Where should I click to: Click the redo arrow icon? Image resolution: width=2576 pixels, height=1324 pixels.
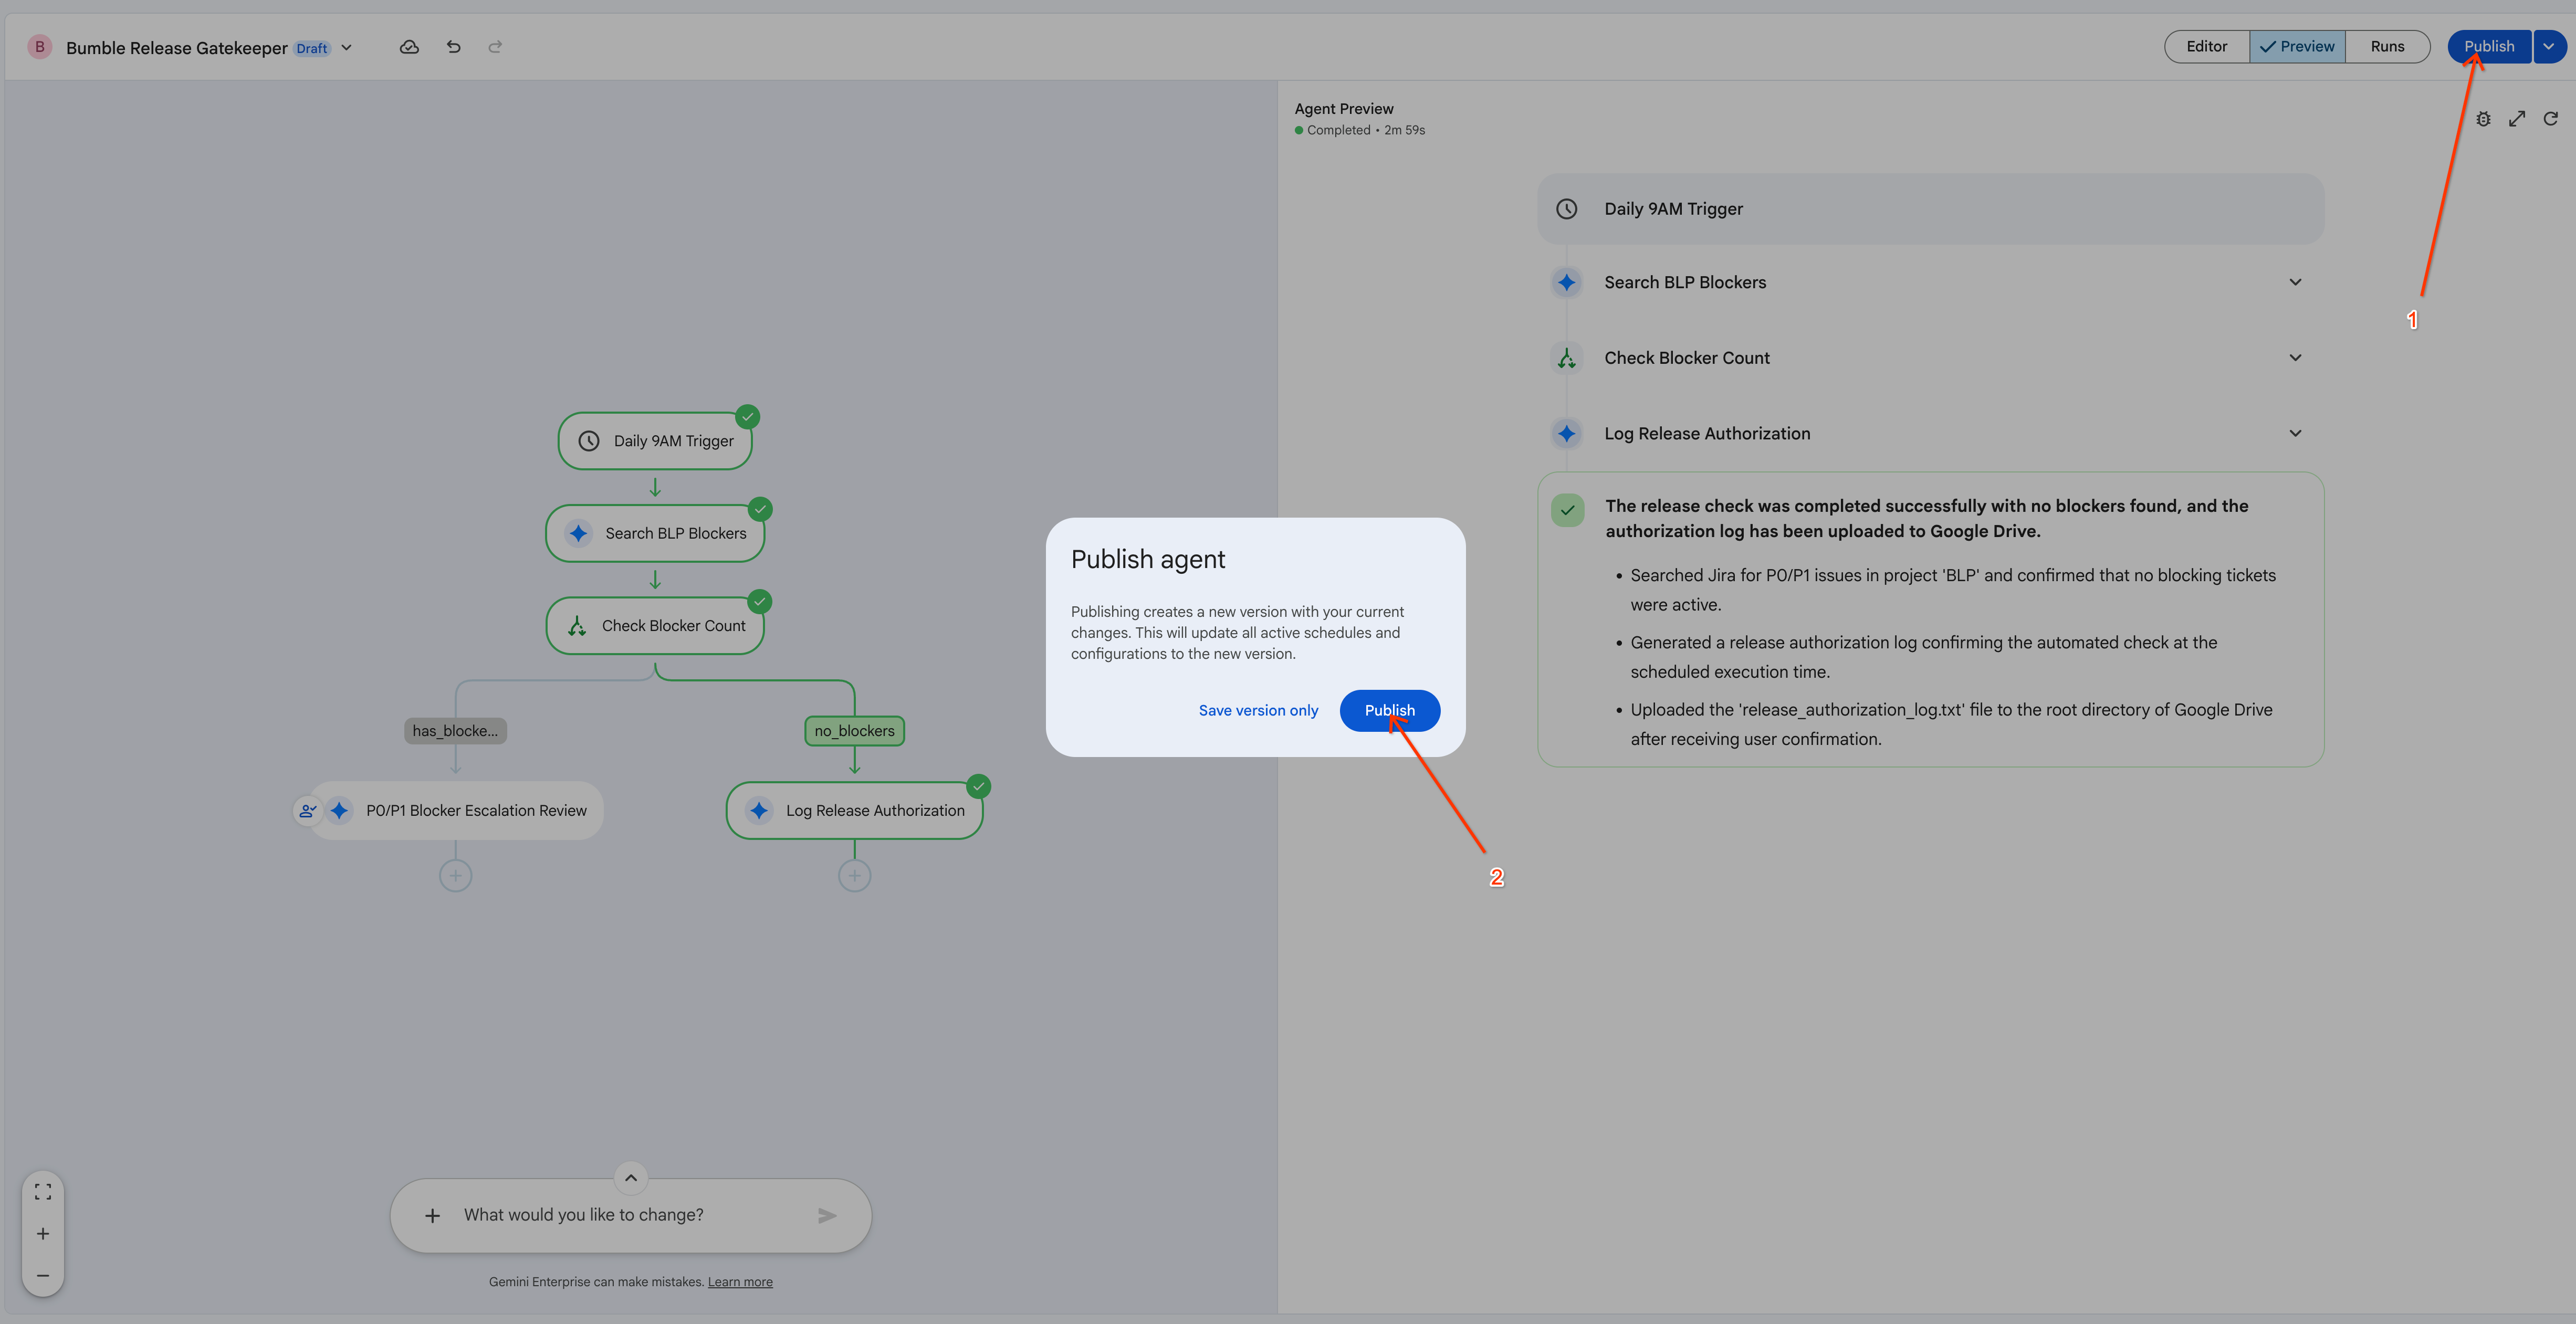[x=495, y=47]
